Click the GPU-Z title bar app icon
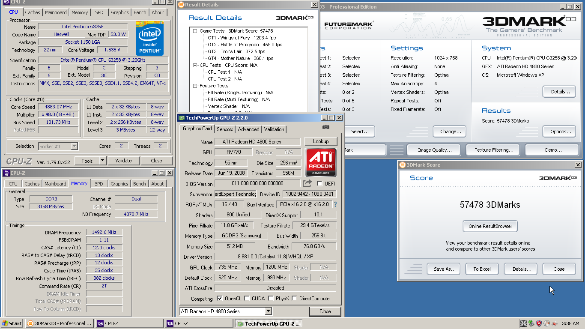Screen dimensions: 585x329 tap(182, 118)
